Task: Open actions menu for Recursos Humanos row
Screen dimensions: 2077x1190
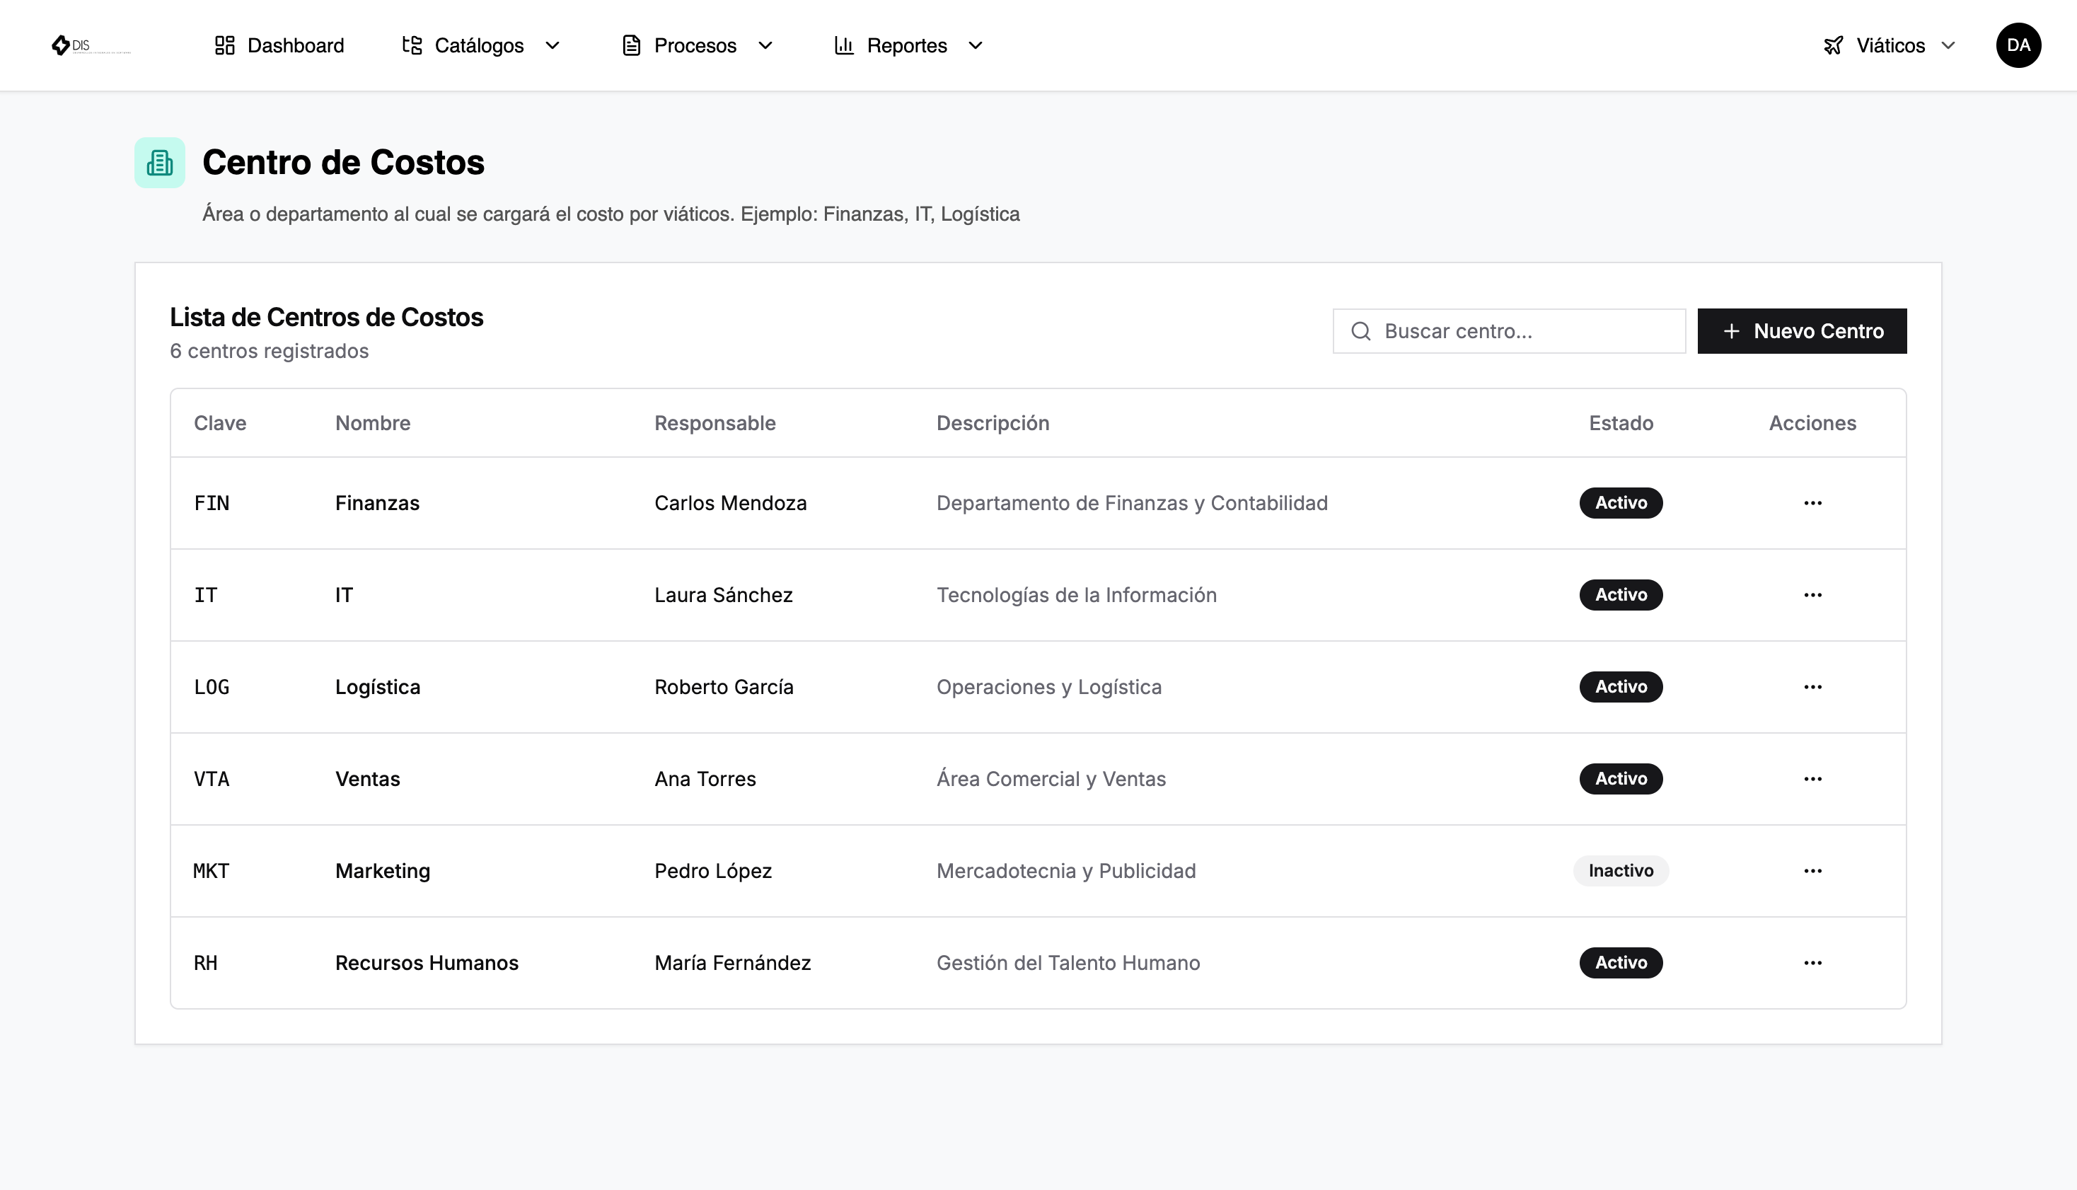Action: coord(1812,963)
